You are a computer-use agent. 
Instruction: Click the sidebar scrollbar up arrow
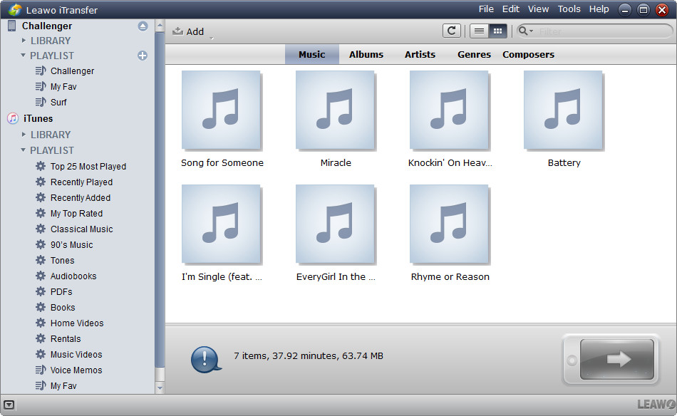pos(160,26)
